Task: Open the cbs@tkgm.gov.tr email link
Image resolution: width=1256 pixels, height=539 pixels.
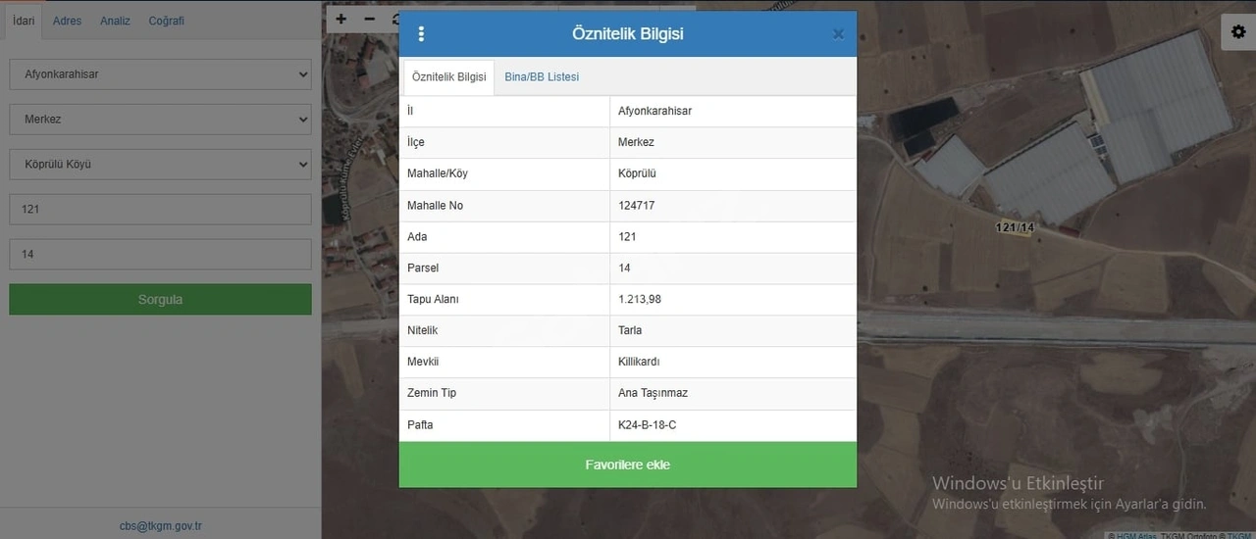Action: pos(161,526)
